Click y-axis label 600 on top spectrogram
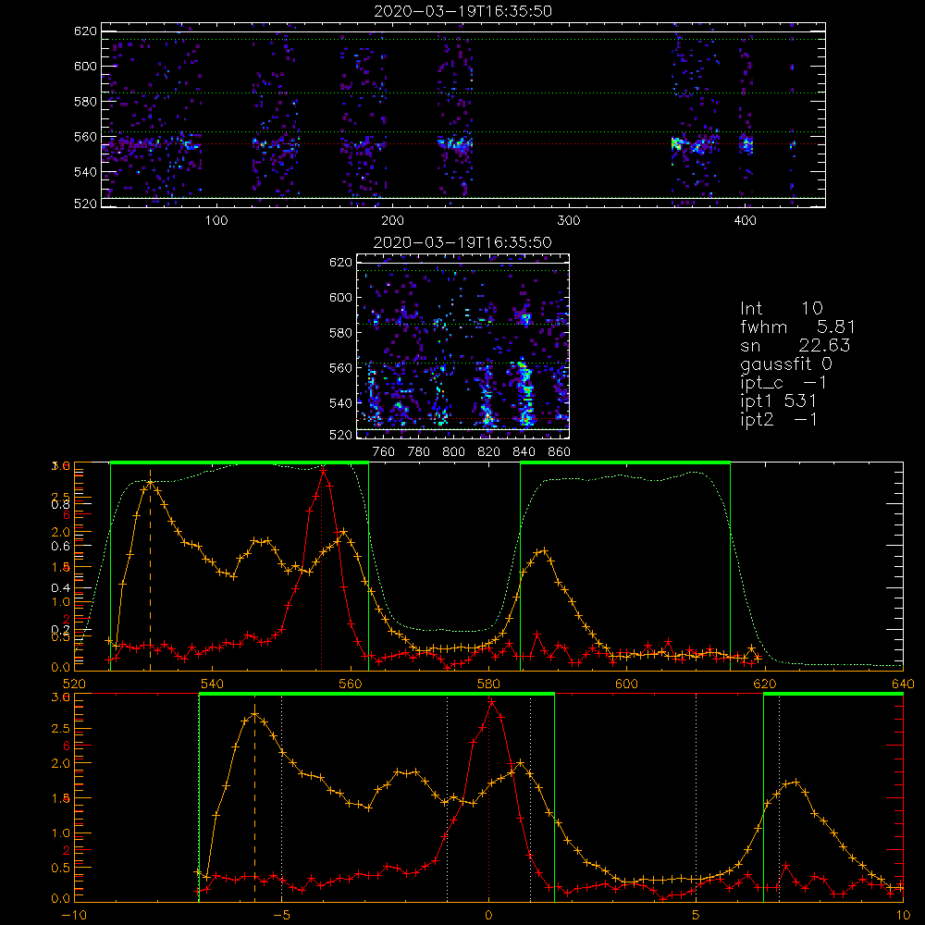The height and width of the screenshot is (925, 925). [85, 66]
